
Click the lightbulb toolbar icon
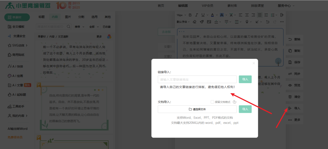point(247,22)
